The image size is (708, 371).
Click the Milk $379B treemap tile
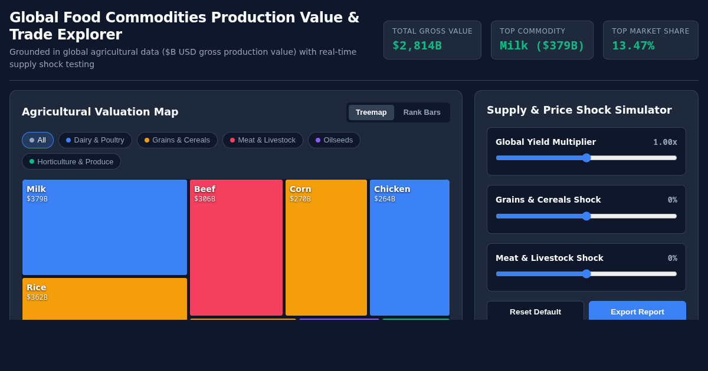tap(104, 227)
